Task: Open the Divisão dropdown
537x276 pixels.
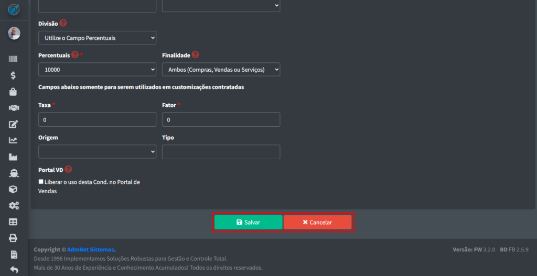Action: [97, 38]
